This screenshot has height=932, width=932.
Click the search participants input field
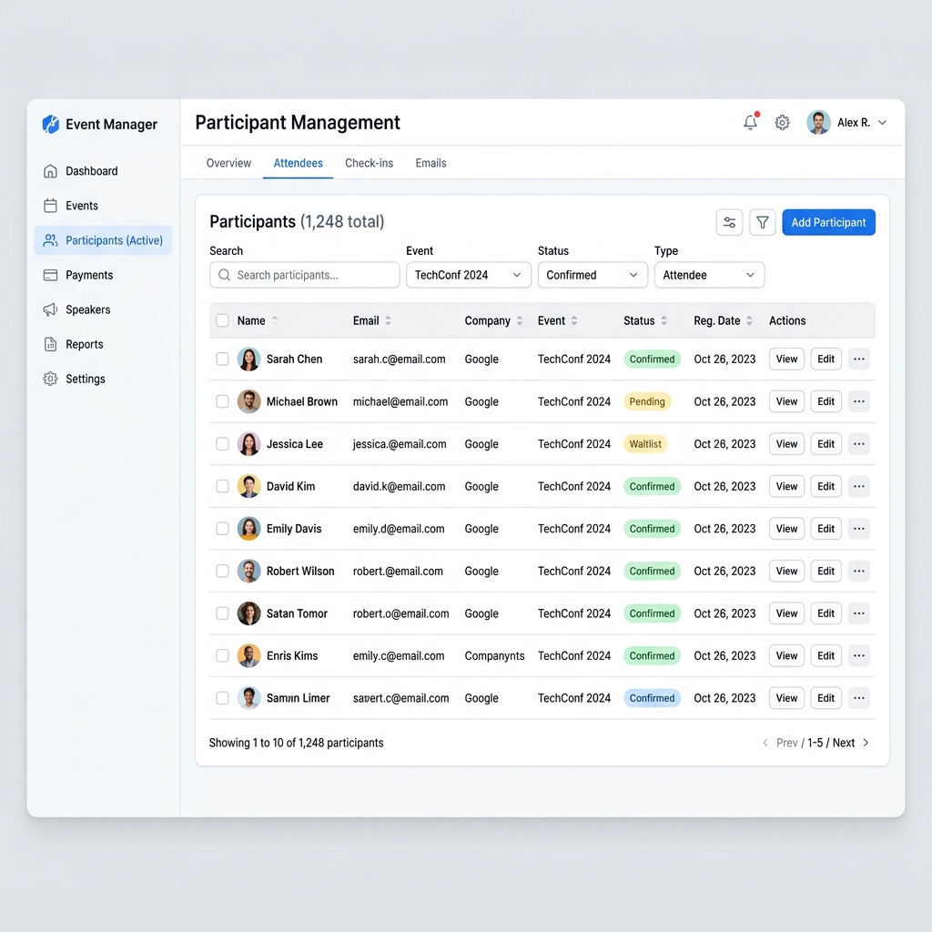(x=304, y=274)
